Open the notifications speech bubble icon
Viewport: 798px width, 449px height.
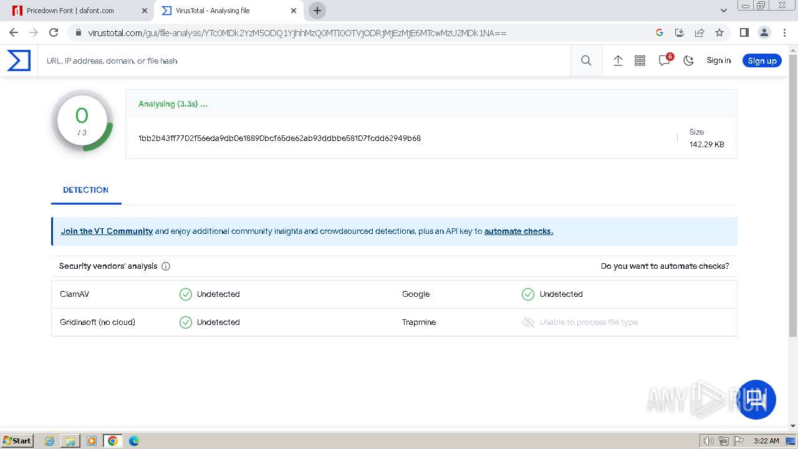(x=665, y=60)
